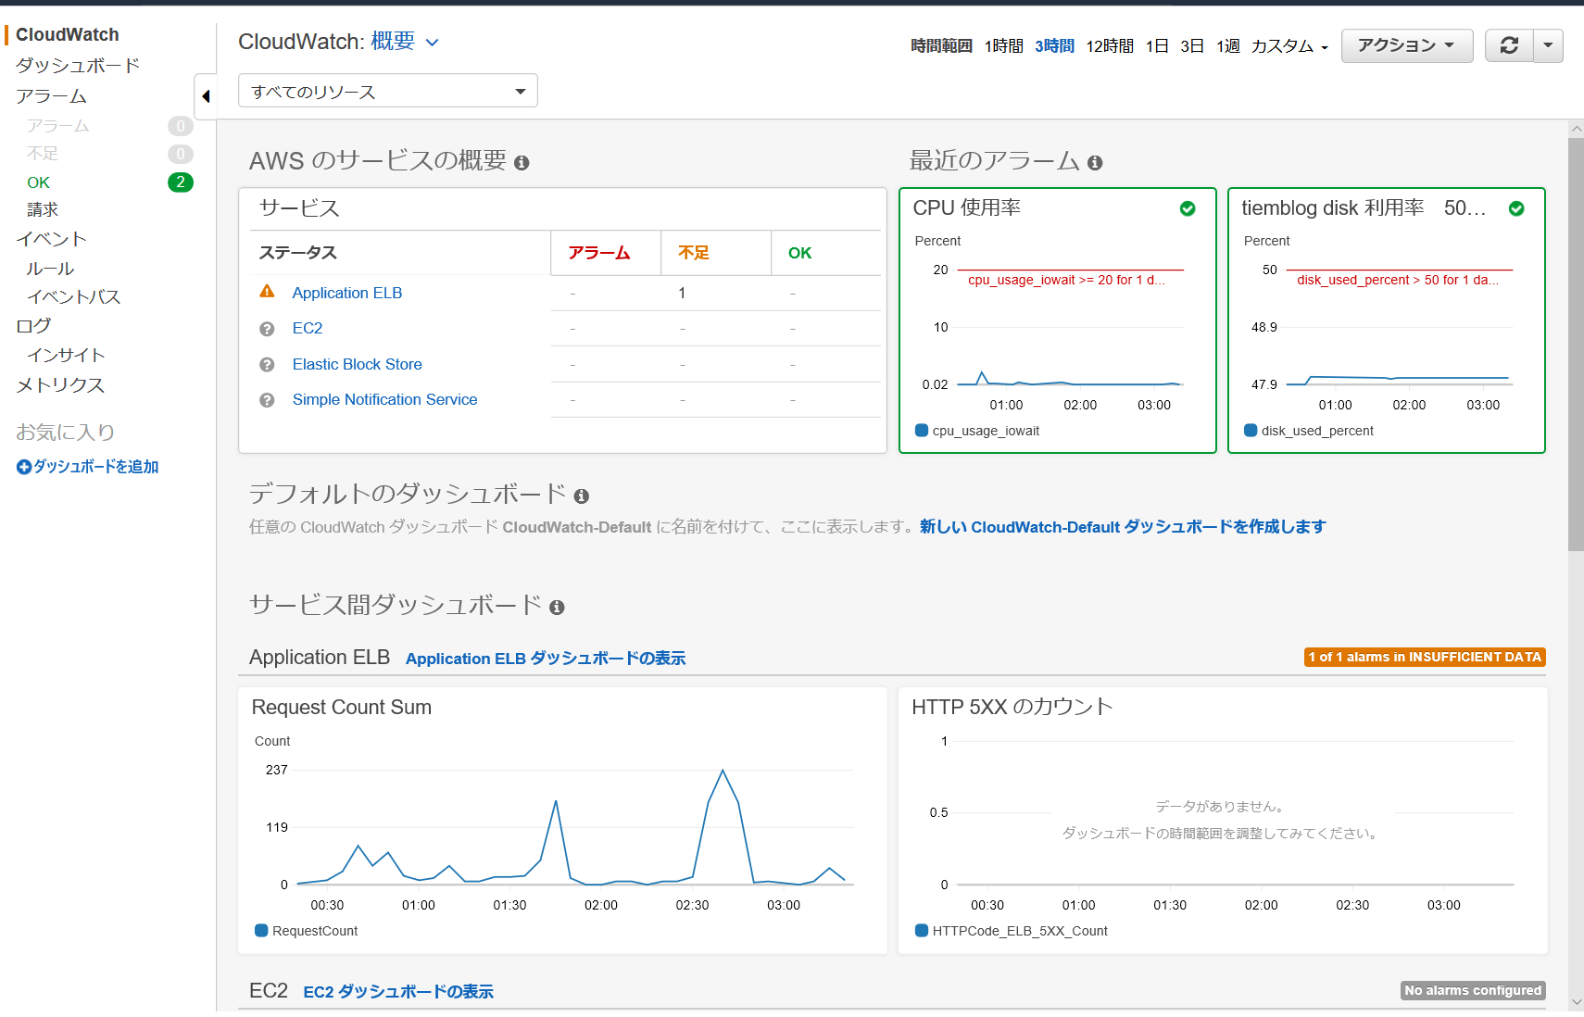Image resolution: width=1584 pixels, height=1017 pixels.
Task: Toggle the RequestCount legend marker
Action: (261, 931)
